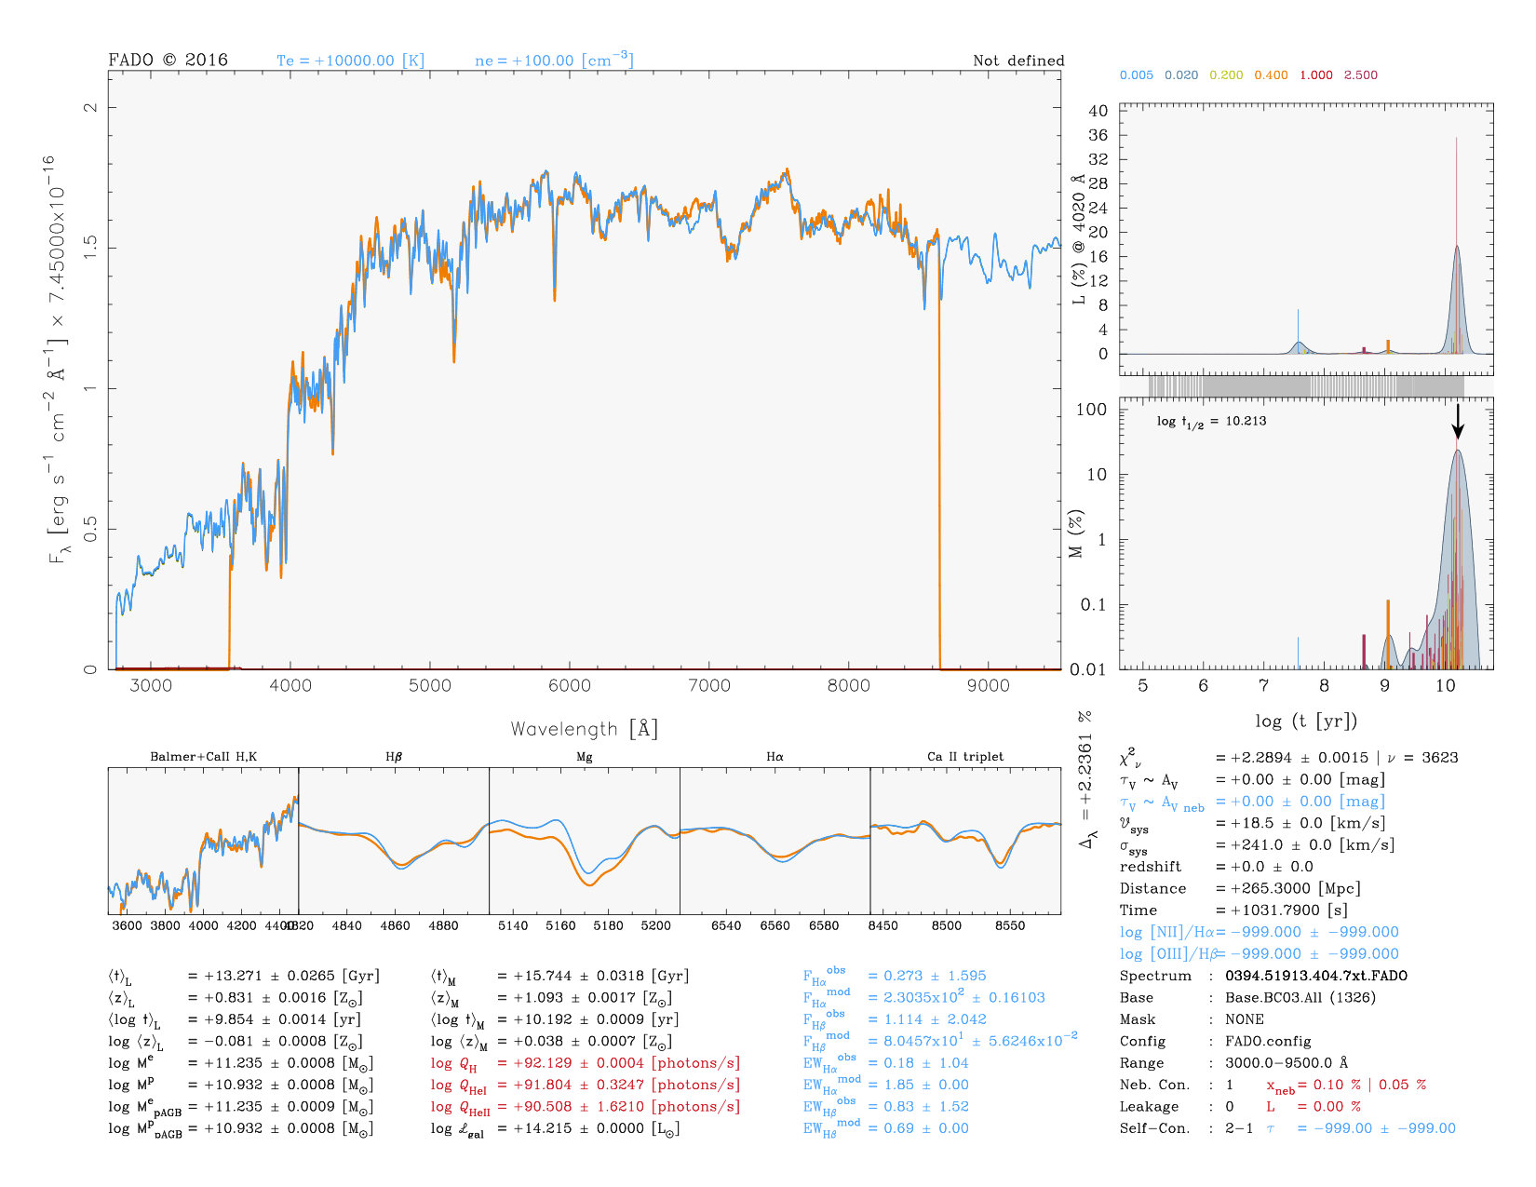Click the Config value FADO.config

click(1268, 1042)
